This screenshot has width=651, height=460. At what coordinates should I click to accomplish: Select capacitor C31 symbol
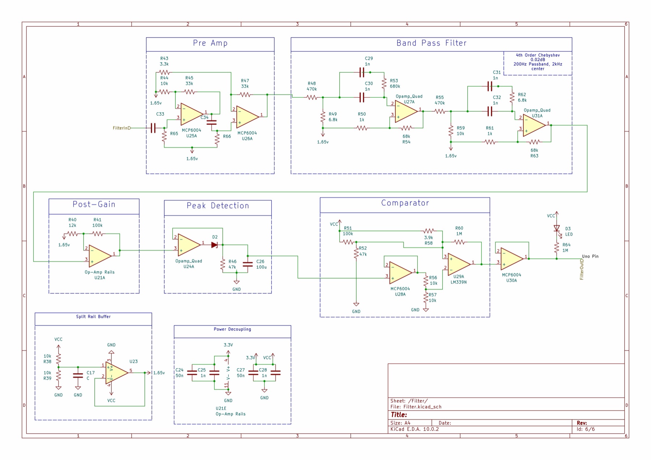point(490,86)
